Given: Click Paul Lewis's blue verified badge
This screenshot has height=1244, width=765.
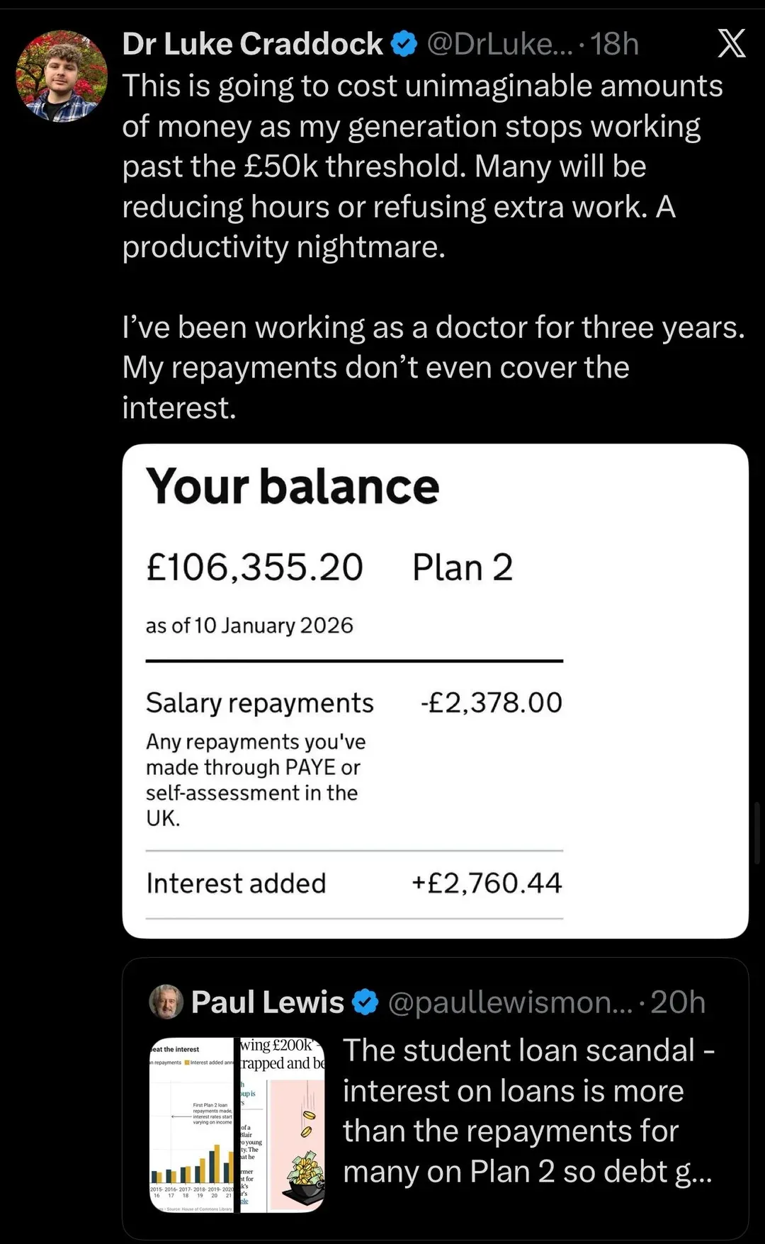Looking at the screenshot, I should tap(365, 1002).
